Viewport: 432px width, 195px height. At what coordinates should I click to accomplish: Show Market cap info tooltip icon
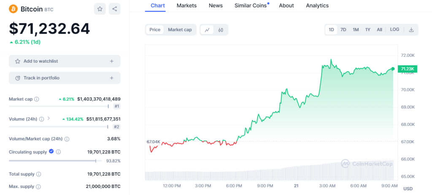[x=36, y=99]
